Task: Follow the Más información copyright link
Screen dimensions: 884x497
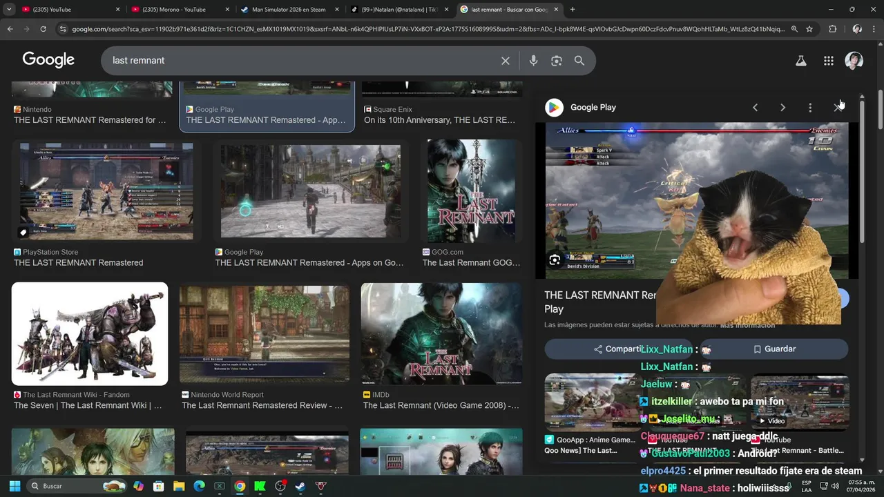Action: 747,325
